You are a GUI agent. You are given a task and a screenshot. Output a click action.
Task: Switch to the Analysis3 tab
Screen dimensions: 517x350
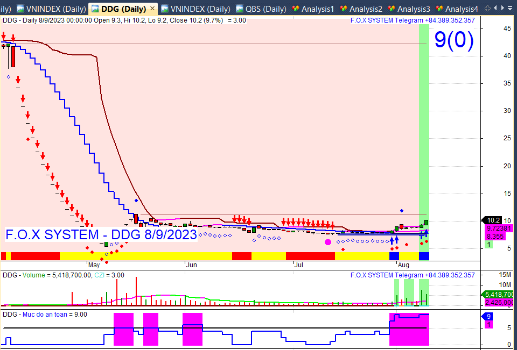(x=409, y=9)
